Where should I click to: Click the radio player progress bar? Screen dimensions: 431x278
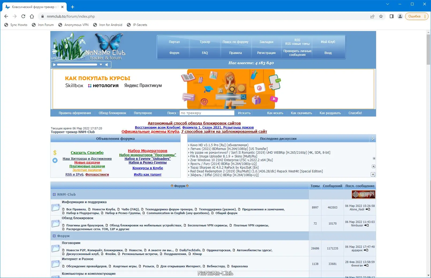pyautogui.click(x=77, y=65)
